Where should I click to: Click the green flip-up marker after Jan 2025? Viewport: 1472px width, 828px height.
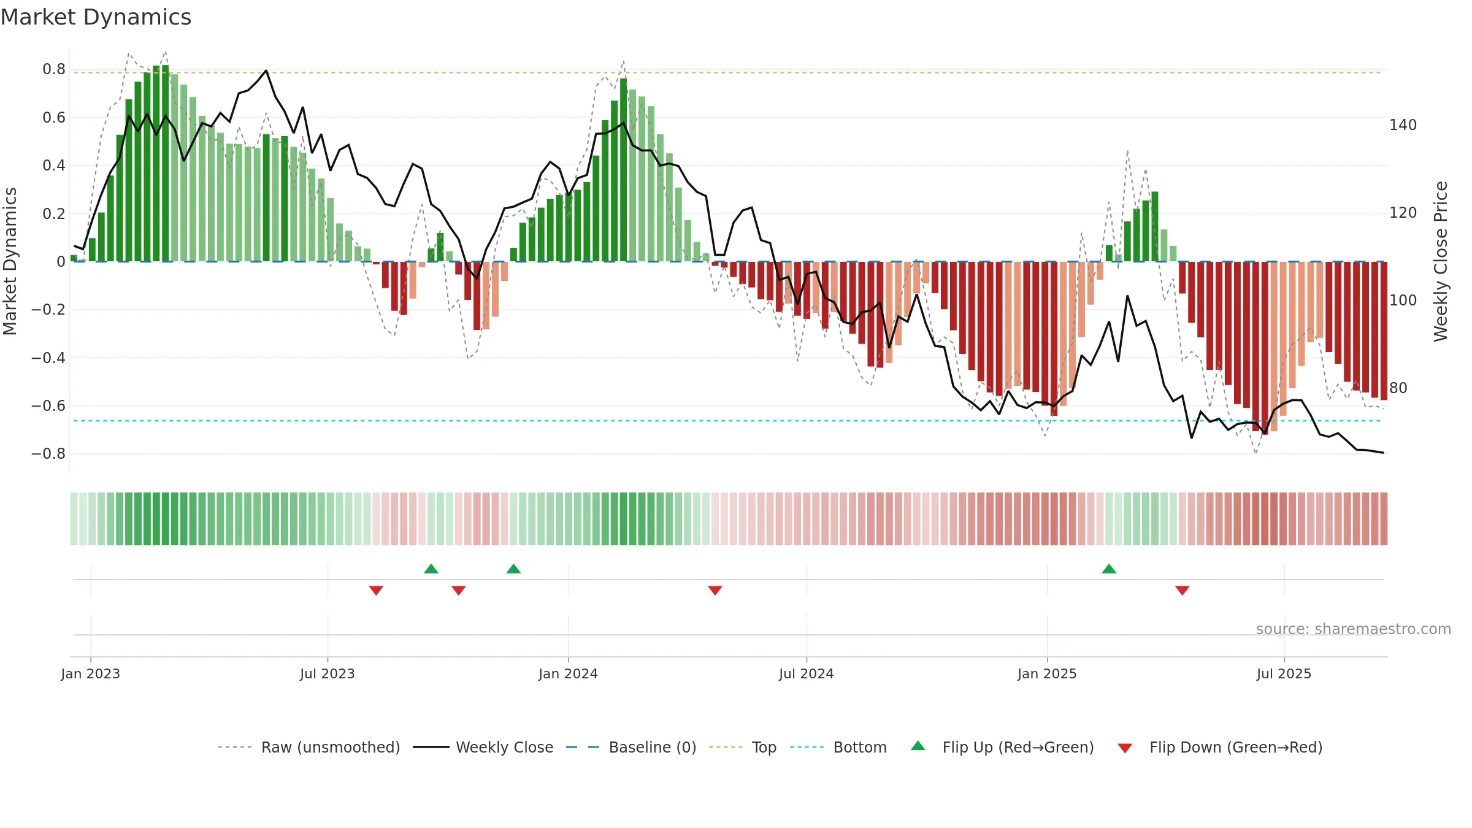tap(1109, 569)
